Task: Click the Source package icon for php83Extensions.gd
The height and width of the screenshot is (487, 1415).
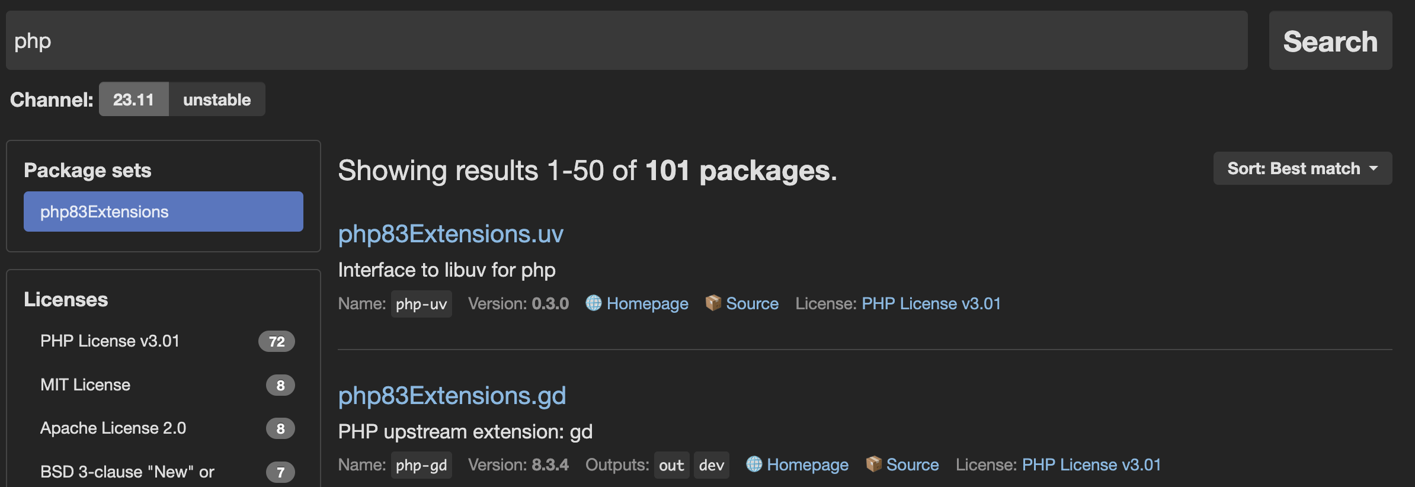Action: coord(874,465)
